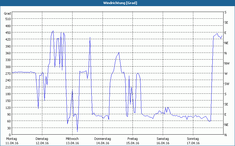This screenshot has height=146, width=235.
Task: Select the 'N' compass label level with 0
Action: (226, 135)
